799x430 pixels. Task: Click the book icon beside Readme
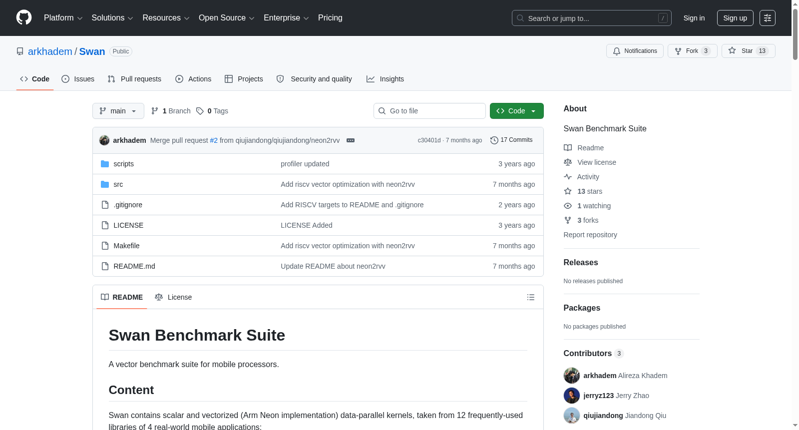(x=568, y=148)
